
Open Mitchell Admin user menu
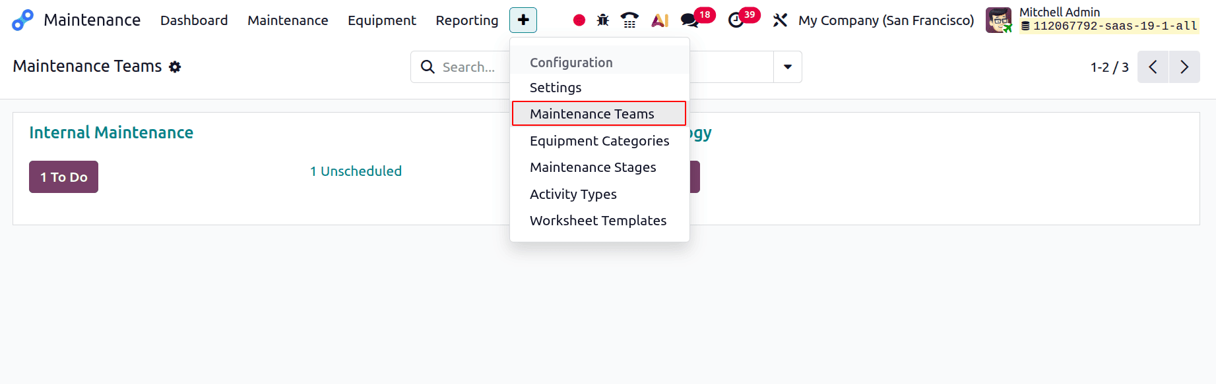1093,20
